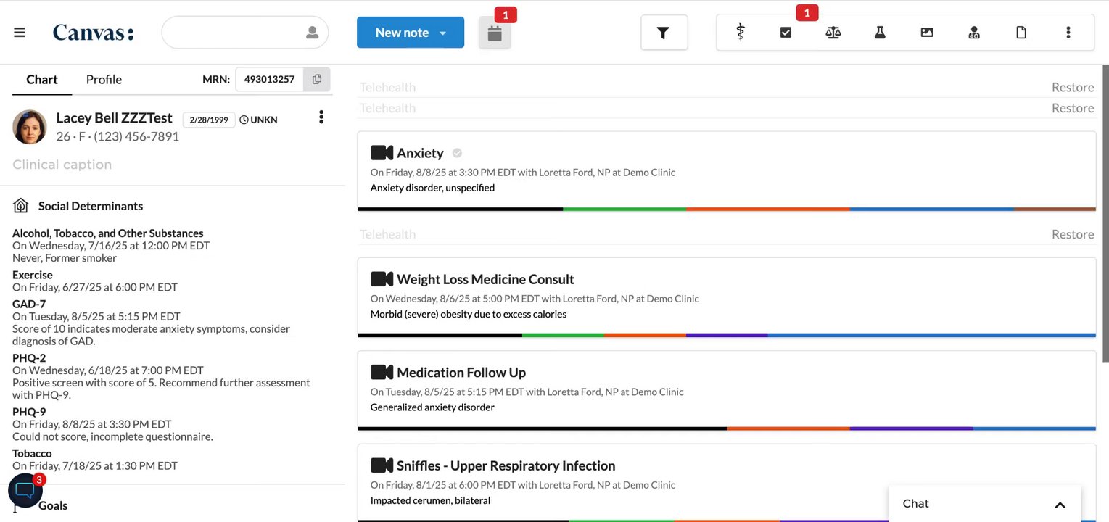The image size is (1109, 522).
Task: Click the patient search field
Action: tap(236, 33)
